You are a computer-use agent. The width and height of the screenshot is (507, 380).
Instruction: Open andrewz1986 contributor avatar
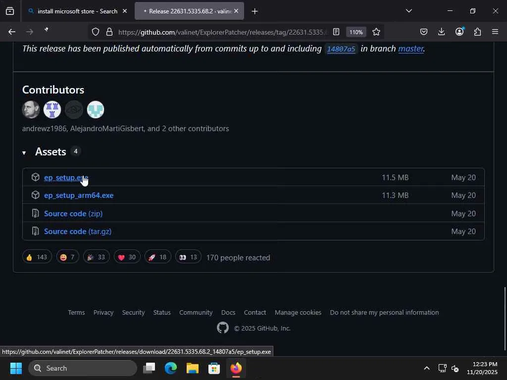coord(31,109)
